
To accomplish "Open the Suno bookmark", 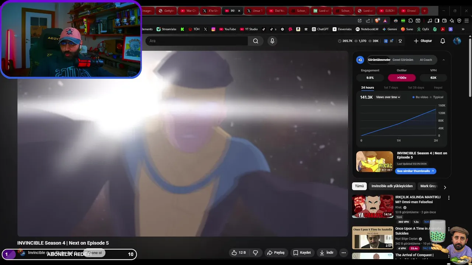I will coord(407,29).
